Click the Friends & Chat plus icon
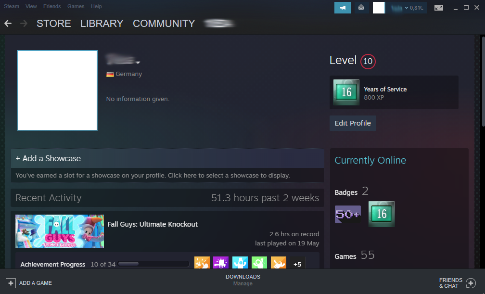Viewport: 485px width, 294px height. tap(471, 283)
